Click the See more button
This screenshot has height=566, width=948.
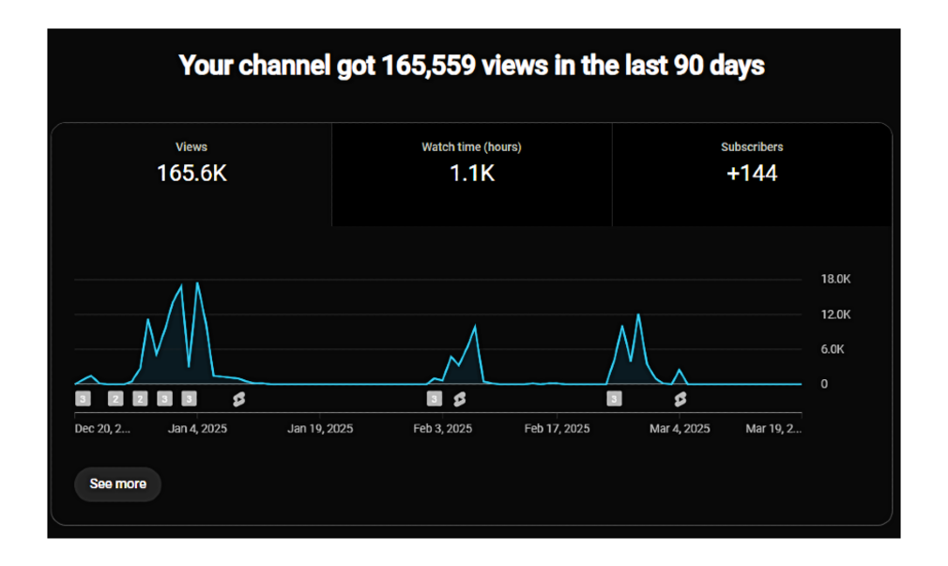118,484
